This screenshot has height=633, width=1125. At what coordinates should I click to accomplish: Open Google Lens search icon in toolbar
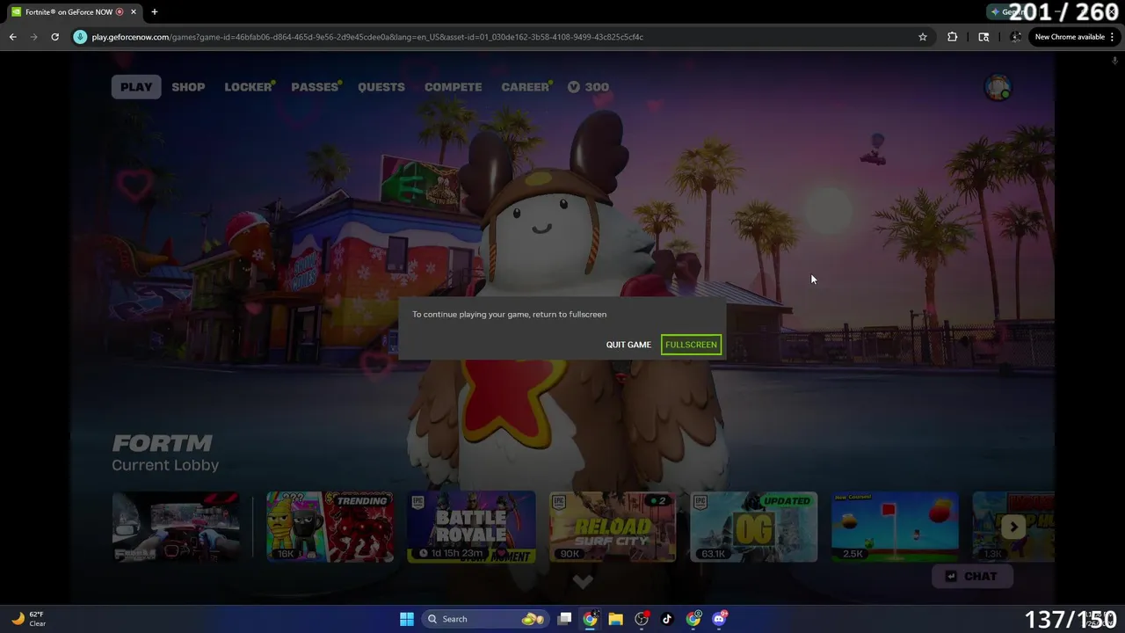[x=983, y=37]
